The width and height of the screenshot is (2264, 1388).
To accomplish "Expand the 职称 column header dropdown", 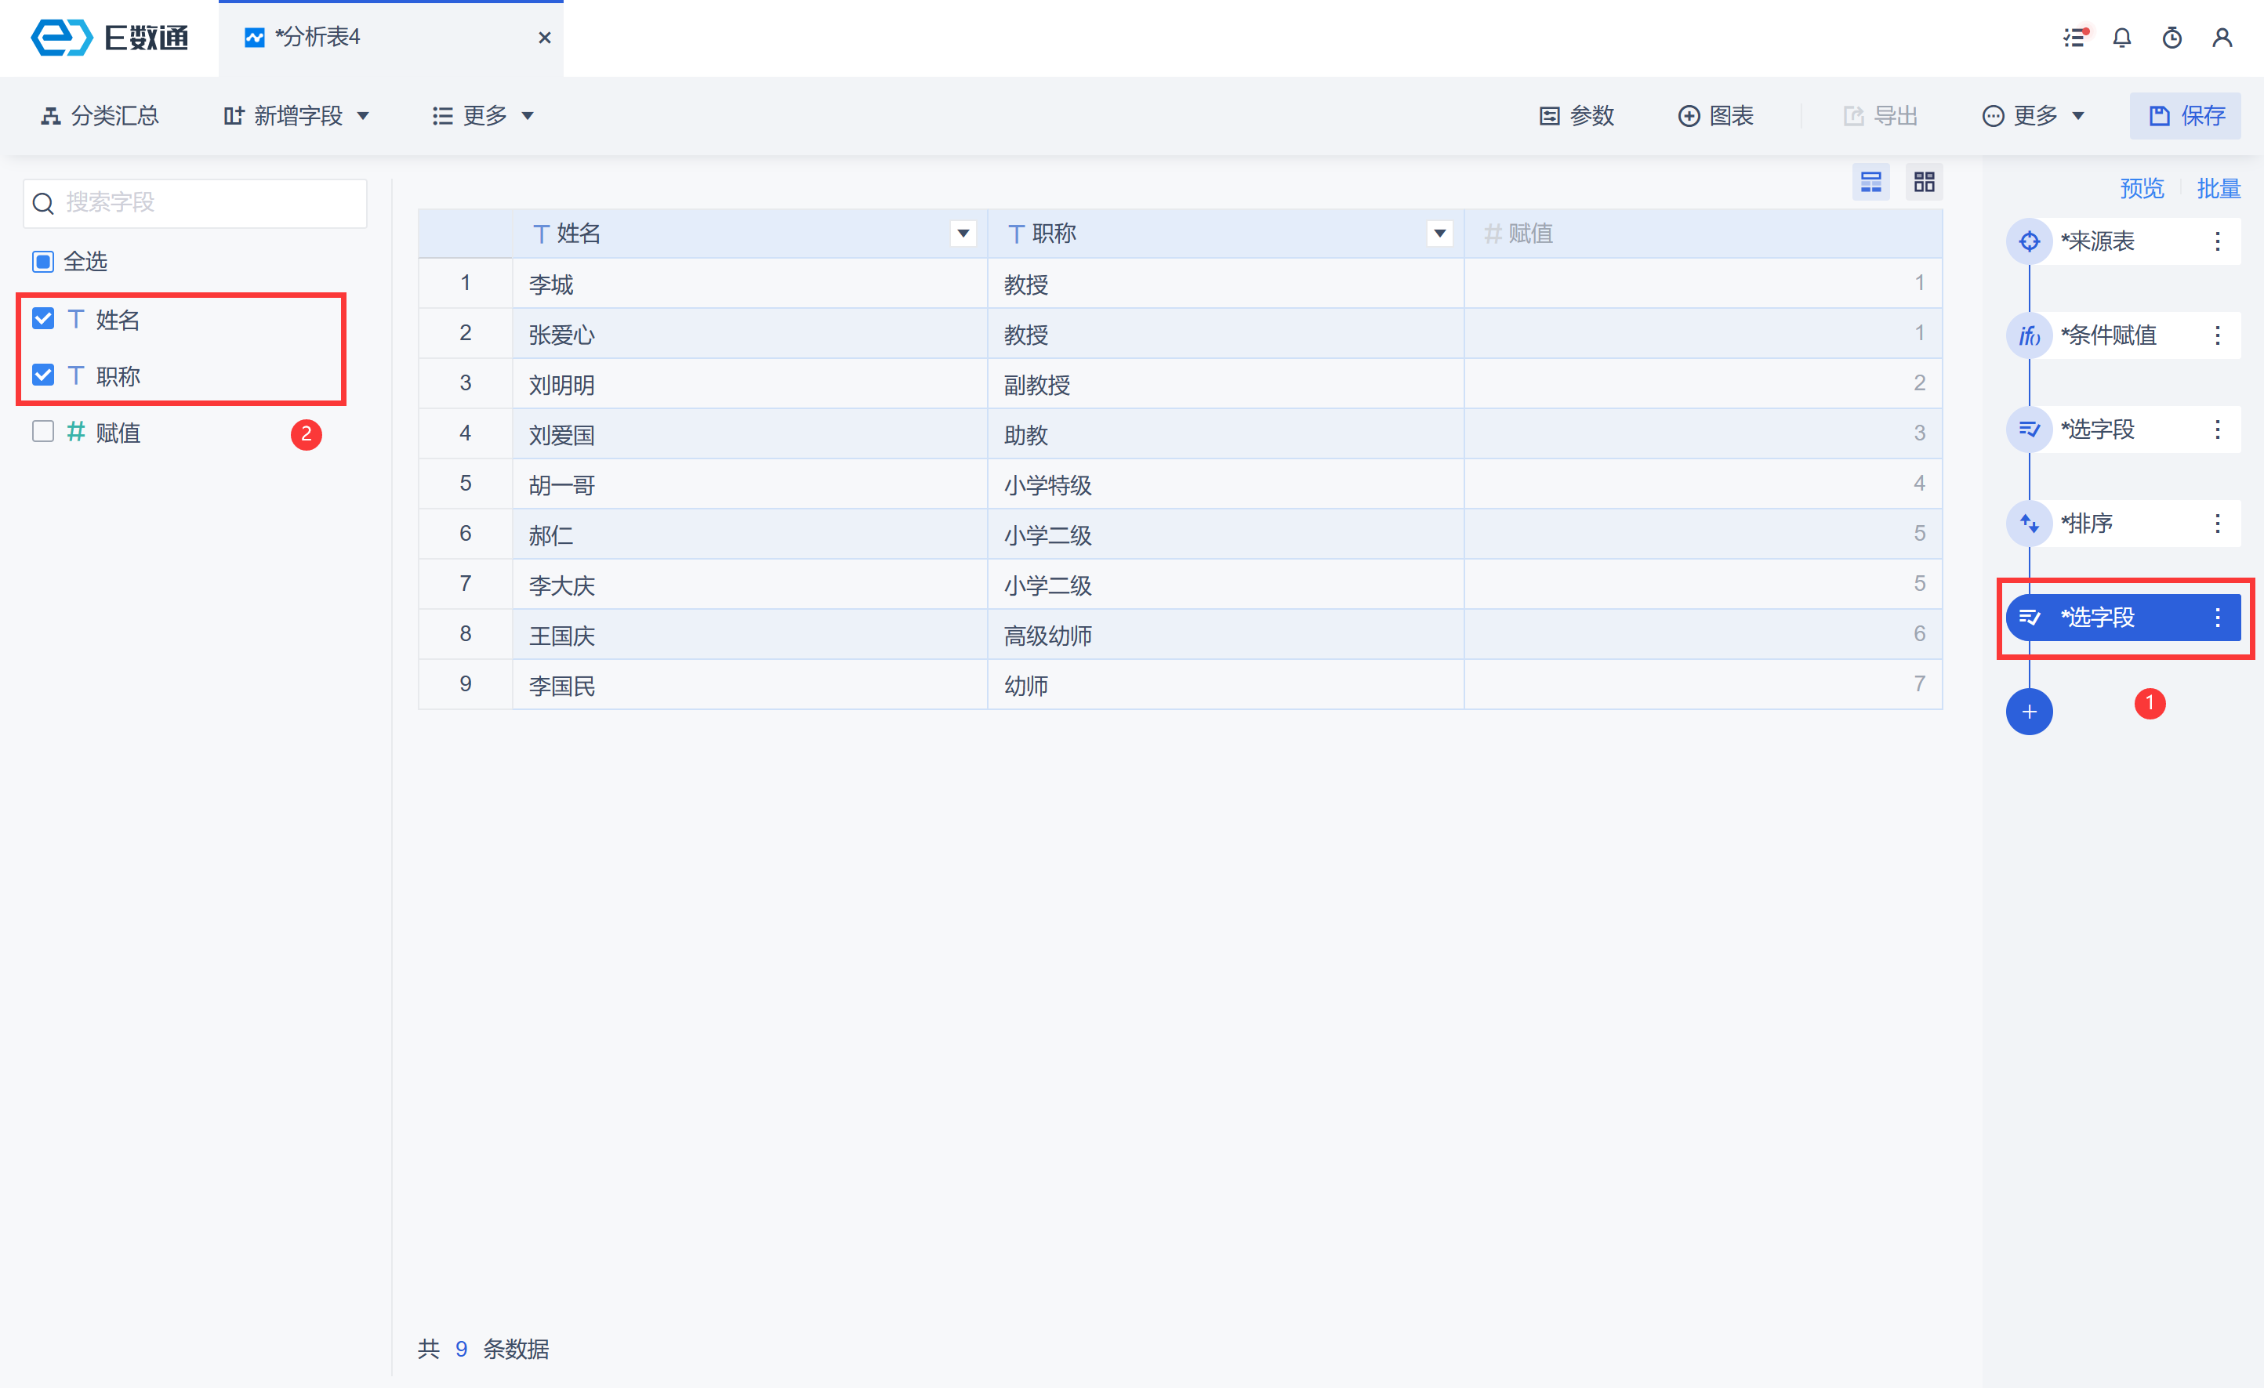I will 1439,234.
